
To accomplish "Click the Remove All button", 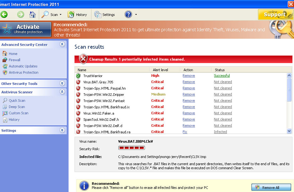I will 271,187.
